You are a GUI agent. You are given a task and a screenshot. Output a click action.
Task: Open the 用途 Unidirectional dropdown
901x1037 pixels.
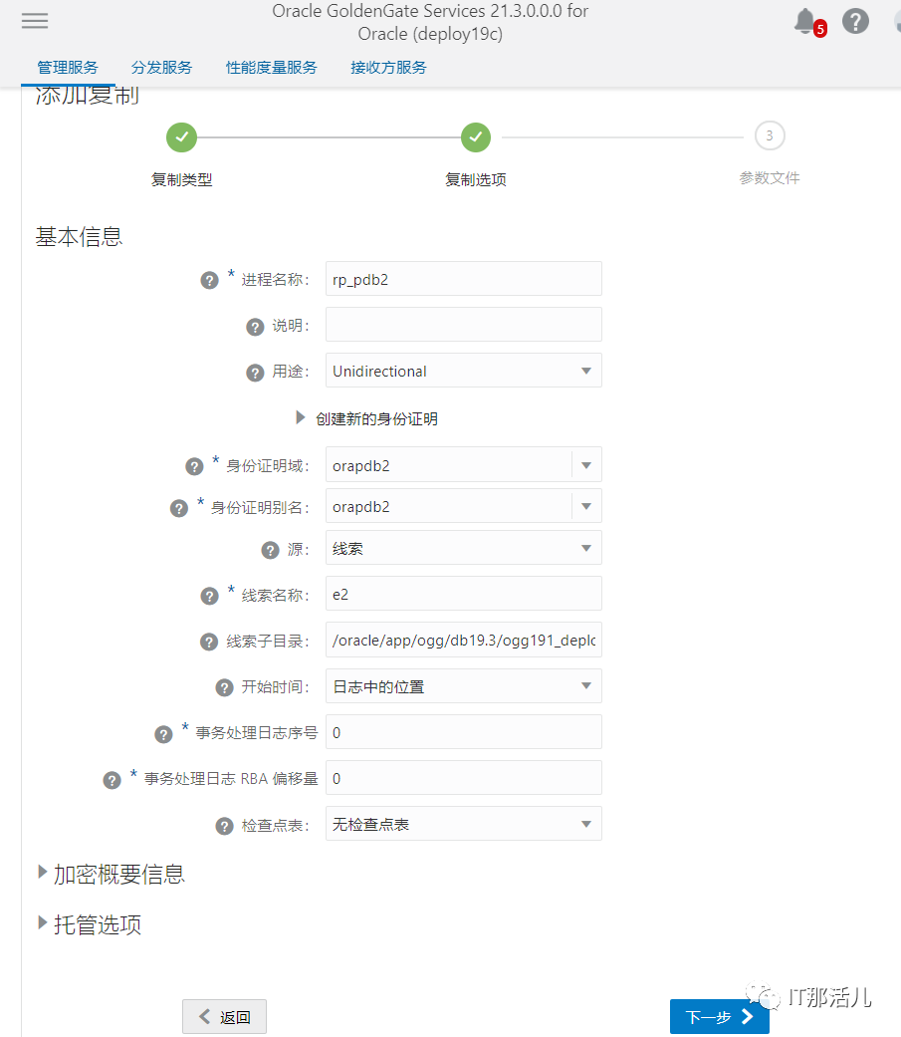pos(463,371)
